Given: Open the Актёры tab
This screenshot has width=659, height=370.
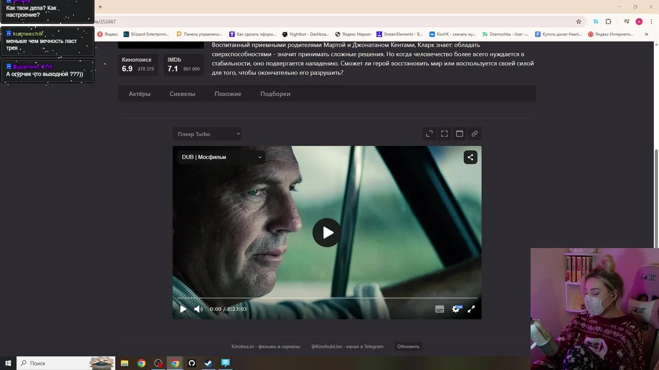Looking at the screenshot, I should [x=140, y=94].
